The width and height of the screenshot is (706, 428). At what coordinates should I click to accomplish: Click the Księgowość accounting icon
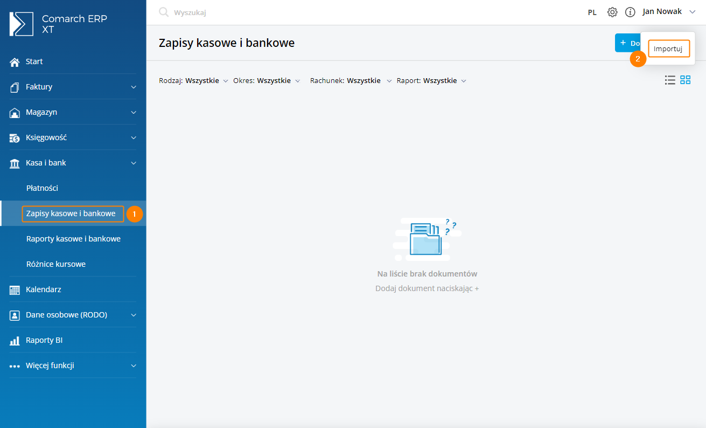point(15,138)
